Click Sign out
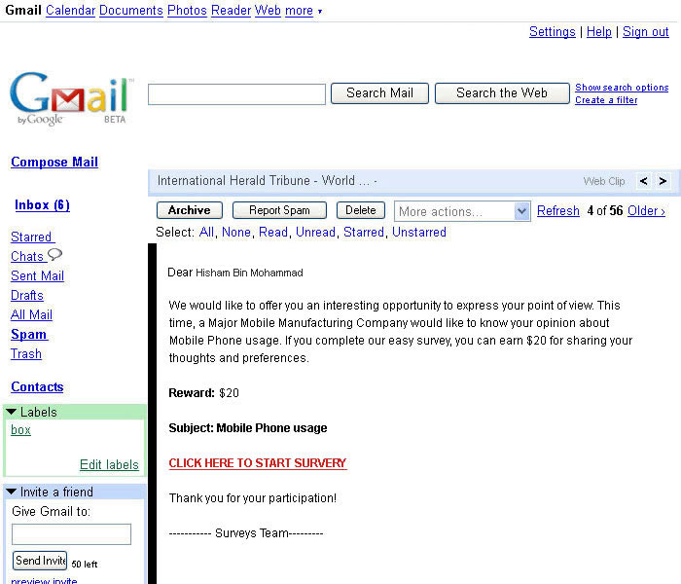The width and height of the screenshot is (681, 584). tap(645, 32)
